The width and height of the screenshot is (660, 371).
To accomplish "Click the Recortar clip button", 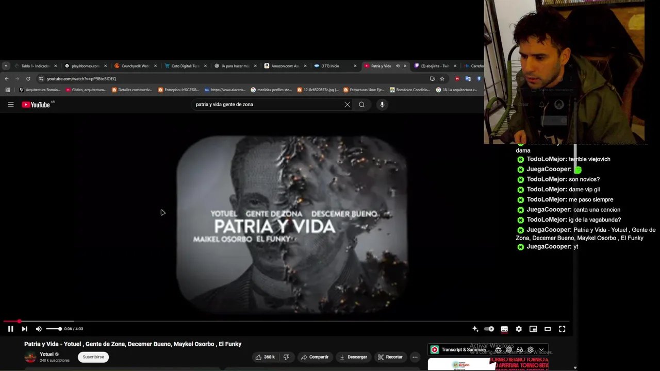I will coord(390,357).
